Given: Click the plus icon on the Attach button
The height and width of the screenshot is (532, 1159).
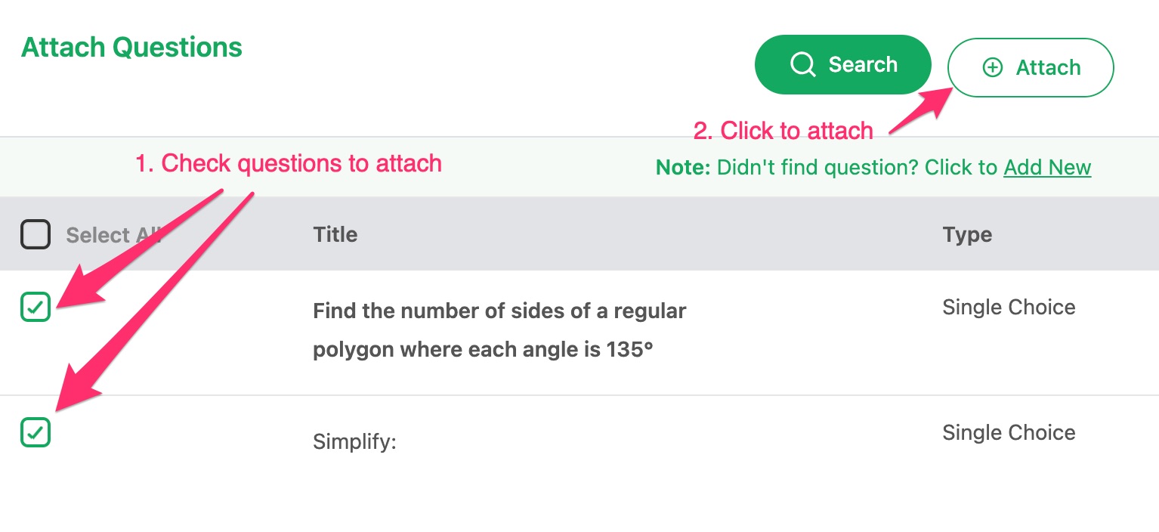Looking at the screenshot, I should (x=993, y=67).
